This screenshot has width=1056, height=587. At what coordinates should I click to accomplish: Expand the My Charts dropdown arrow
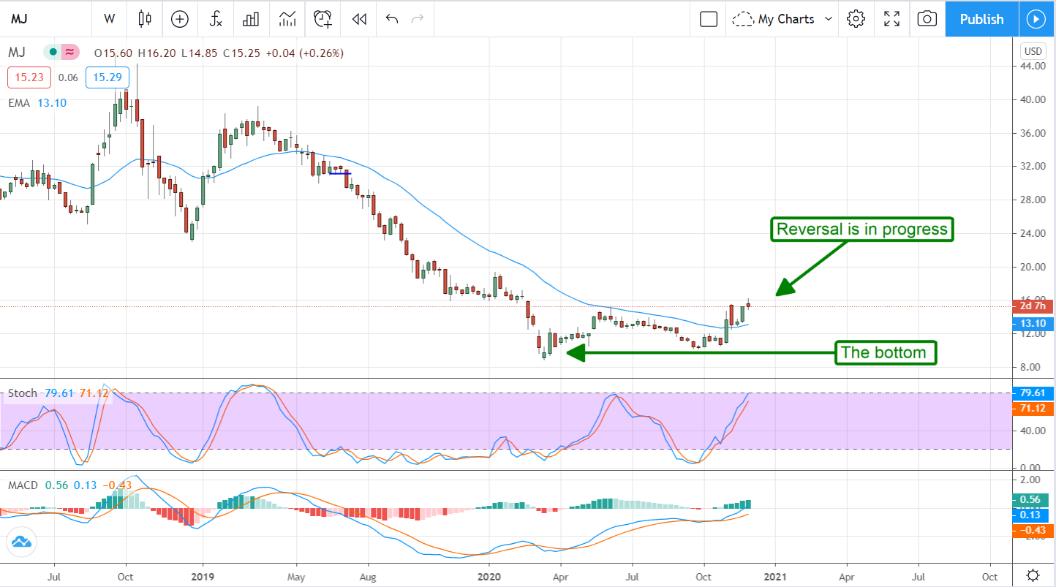[x=829, y=19]
